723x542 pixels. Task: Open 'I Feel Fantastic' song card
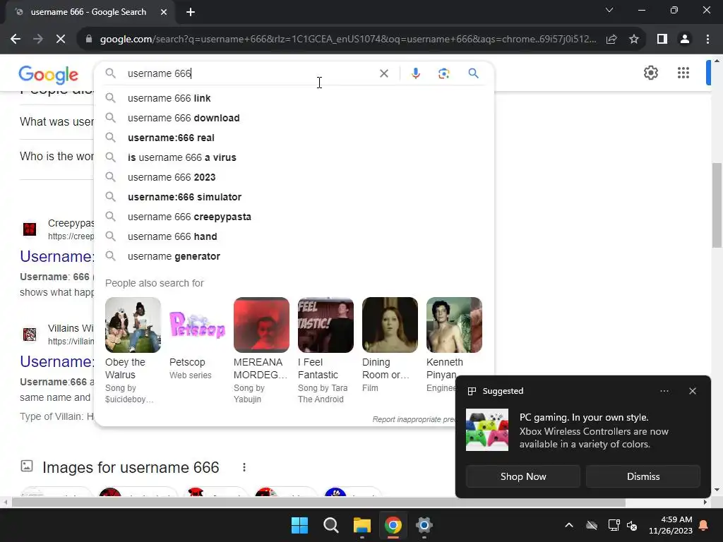(x=325, y=350)
